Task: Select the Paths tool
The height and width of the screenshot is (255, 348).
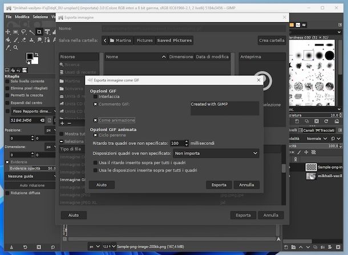Action: (47, 40)
